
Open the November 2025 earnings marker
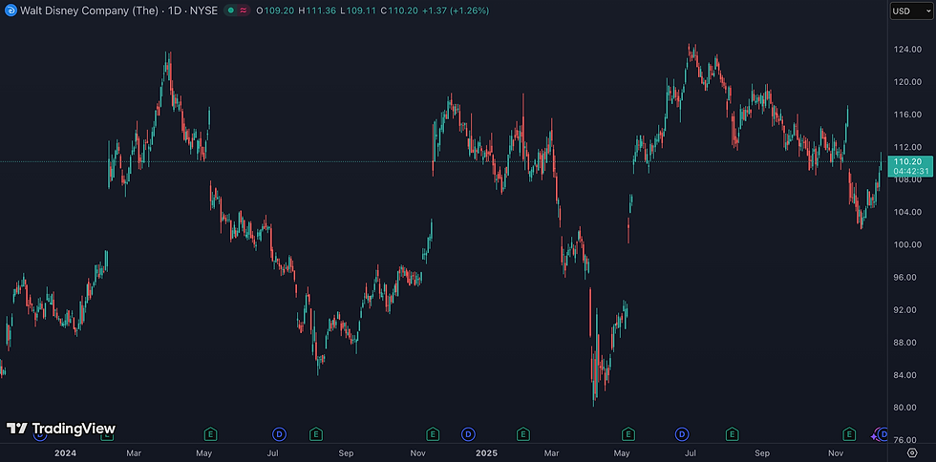click(848, 434)
